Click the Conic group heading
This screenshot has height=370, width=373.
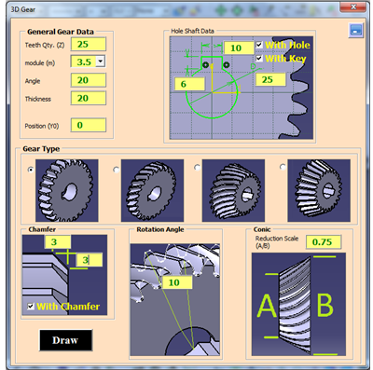[262, 229]
